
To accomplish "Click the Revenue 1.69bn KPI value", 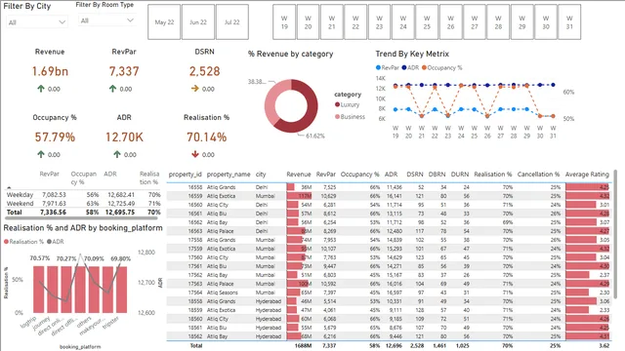I will pyautogui.click(x=50, y=71).
